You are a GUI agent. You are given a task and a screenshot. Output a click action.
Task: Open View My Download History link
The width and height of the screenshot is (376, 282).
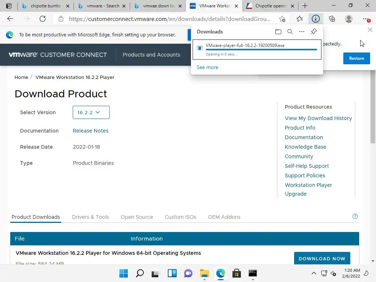pyautogui.click(x=318, y=118)
